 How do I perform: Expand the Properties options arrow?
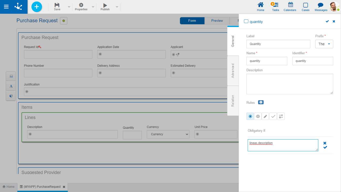[x=93, y=7]
